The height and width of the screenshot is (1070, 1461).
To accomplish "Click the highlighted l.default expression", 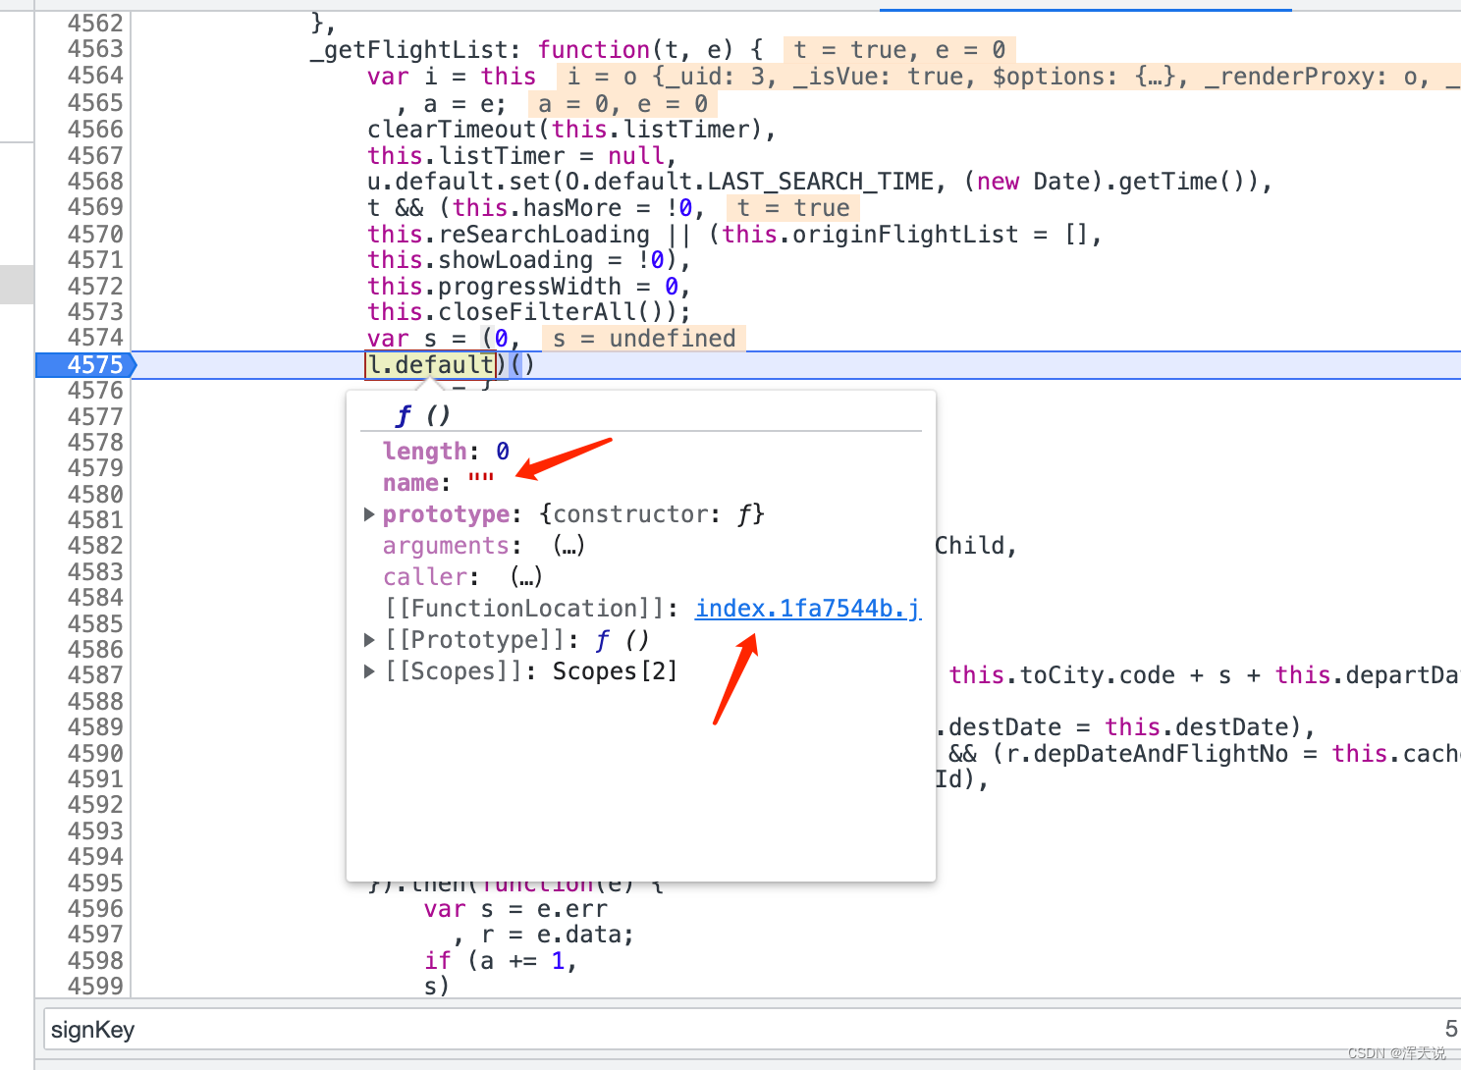I will (x=430, y=364).
